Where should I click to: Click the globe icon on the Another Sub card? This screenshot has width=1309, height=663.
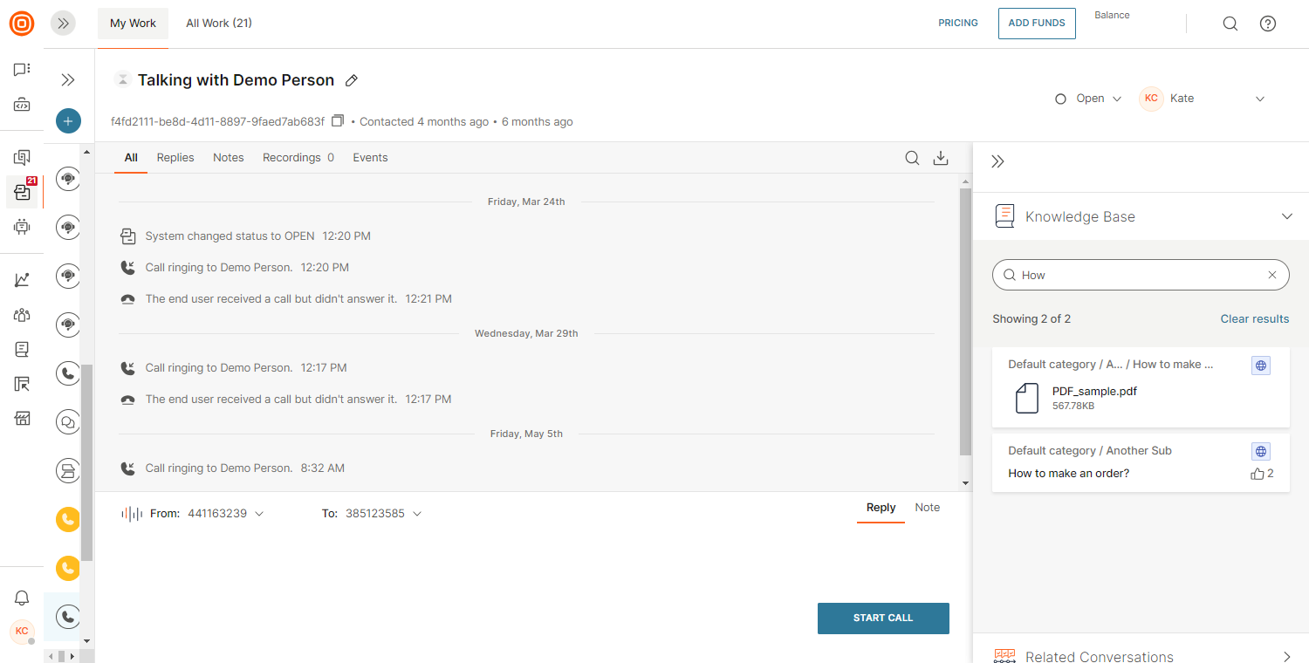1261,452
